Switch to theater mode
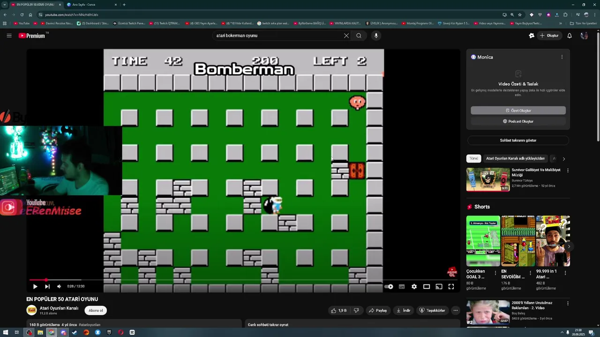 pyautogui.click(x=427, y=286)
